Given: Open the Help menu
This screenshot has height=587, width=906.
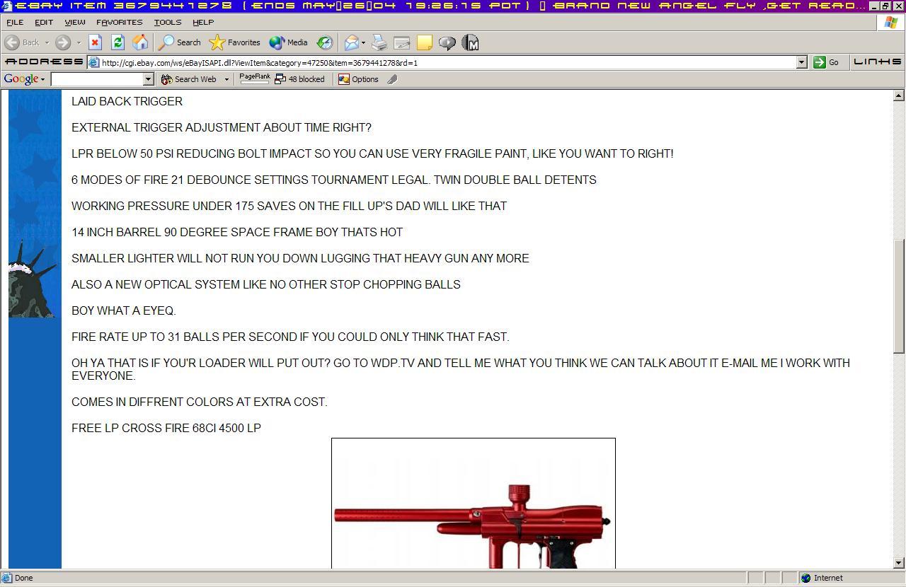Looking at the screenshot, I should coord(203,22).
